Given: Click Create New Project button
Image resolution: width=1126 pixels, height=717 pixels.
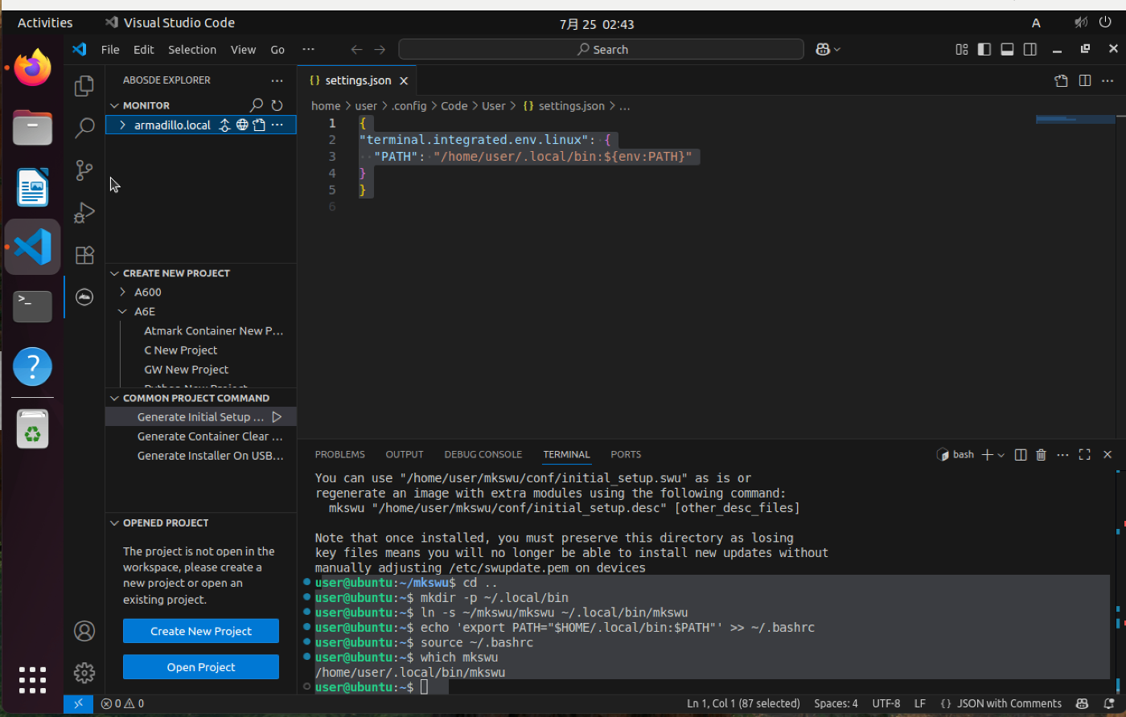Looking at the screenshot, I should click(x=201, y=631).
